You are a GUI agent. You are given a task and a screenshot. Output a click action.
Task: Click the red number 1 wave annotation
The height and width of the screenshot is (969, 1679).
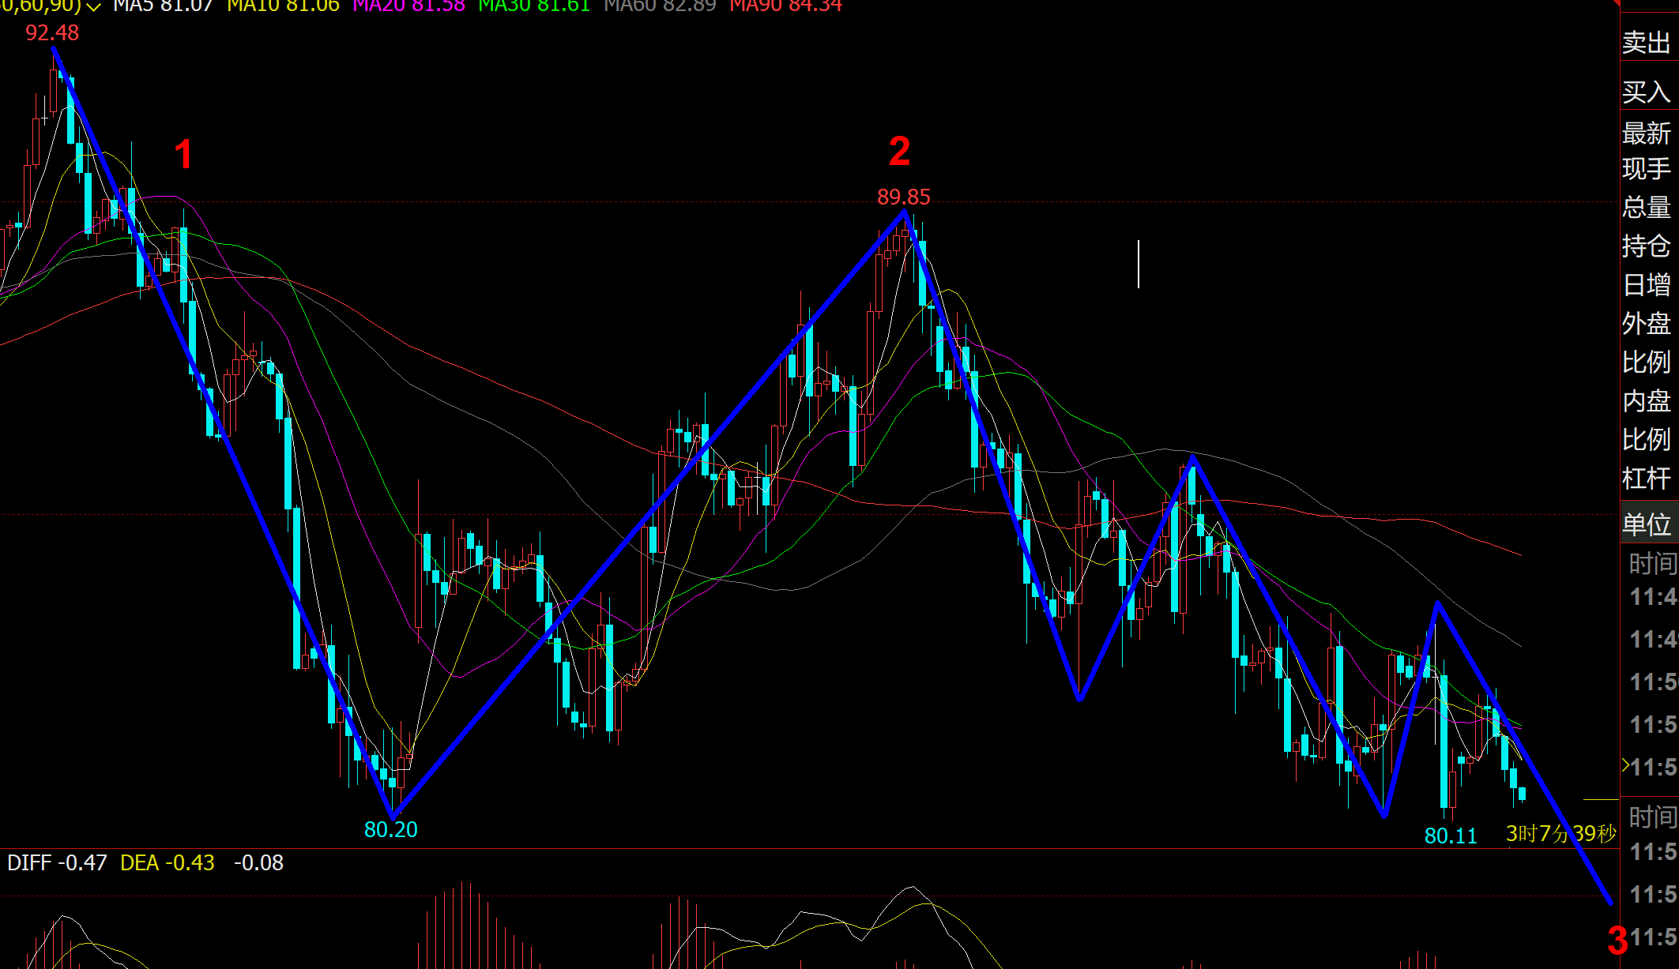point(183,154)
